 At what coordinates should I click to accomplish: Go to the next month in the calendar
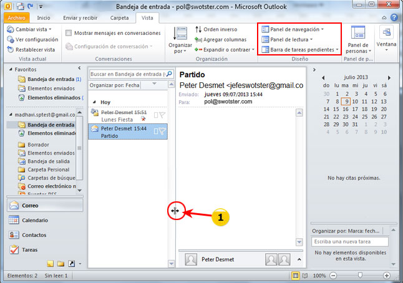coord(389,77)
